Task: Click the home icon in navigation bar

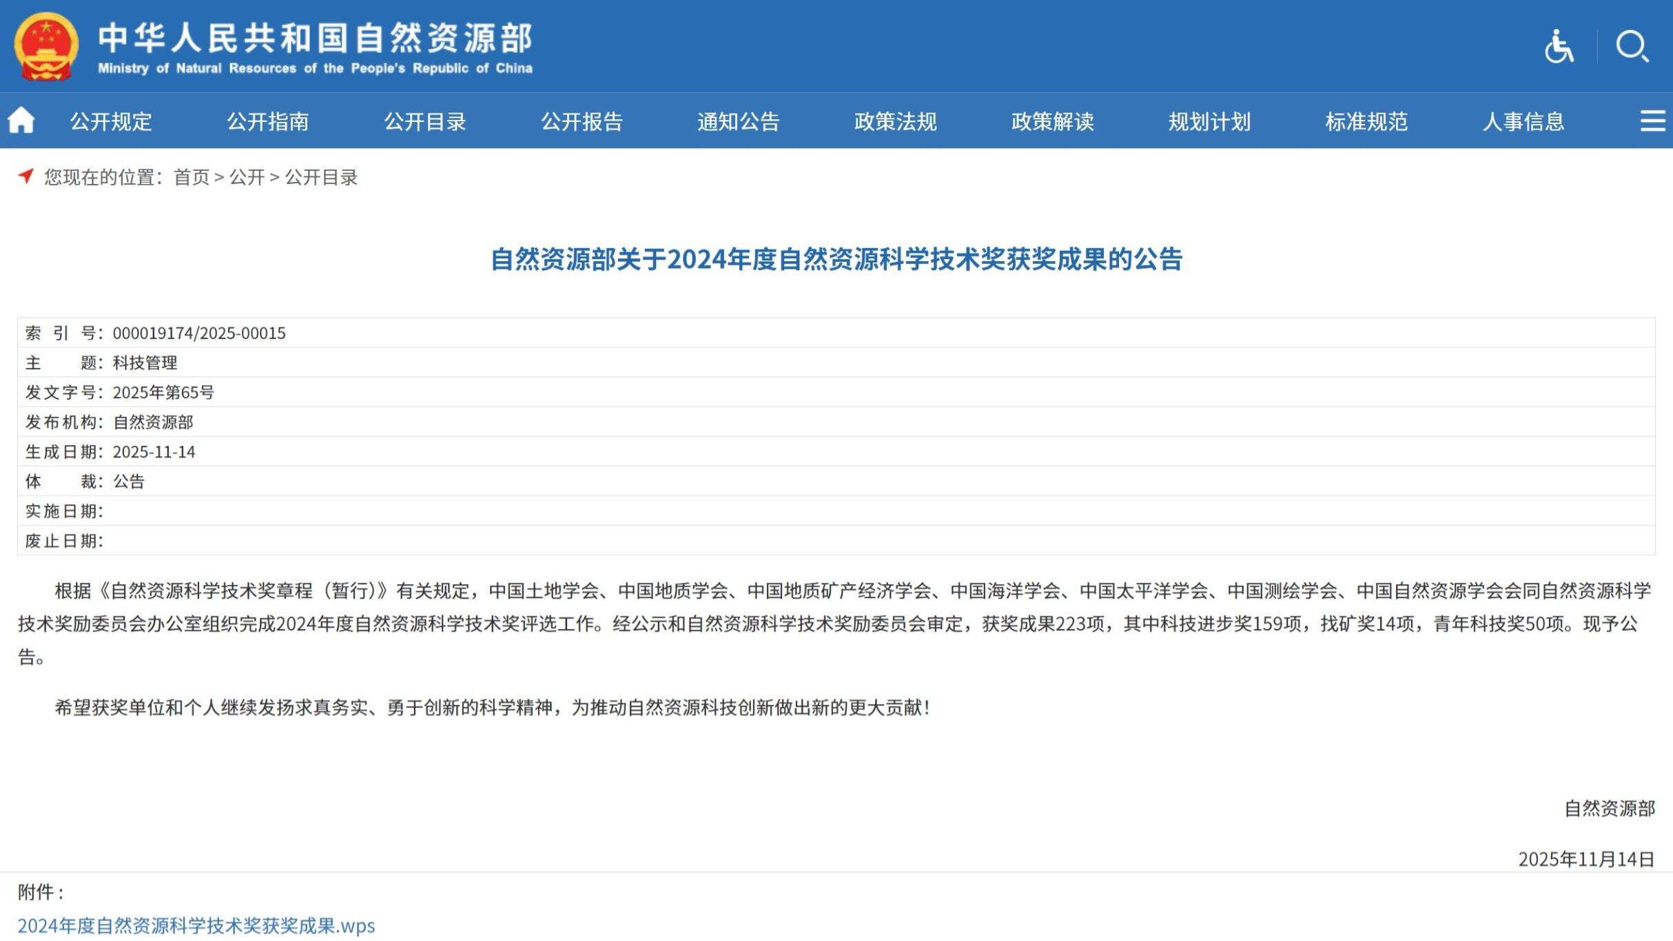Action: (23, 121)
